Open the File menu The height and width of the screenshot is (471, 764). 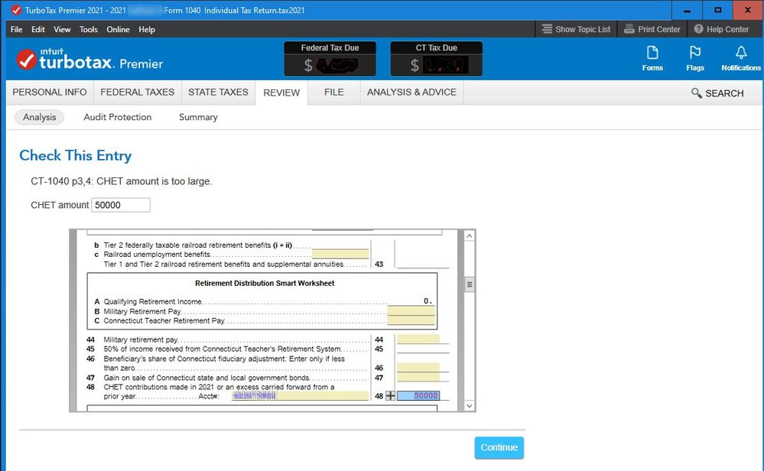[17, 29]
